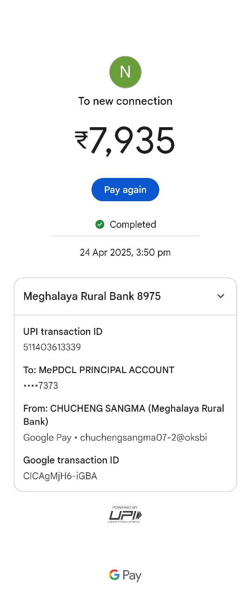The image size is (251, 592).
Task: Click the From: CHUCHENG SANGMA line
Action: coord(124,415)
